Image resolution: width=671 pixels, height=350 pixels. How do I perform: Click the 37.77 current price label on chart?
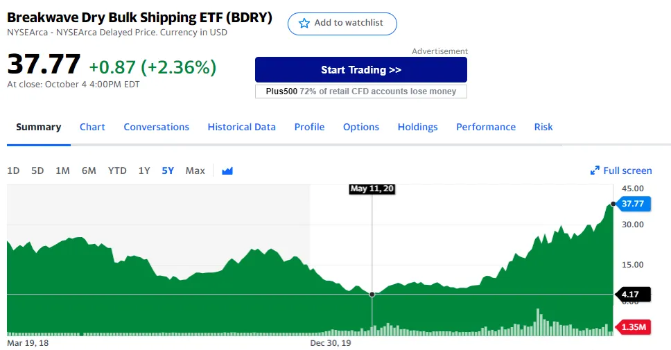pyautogui.click(x=632, y=204)
